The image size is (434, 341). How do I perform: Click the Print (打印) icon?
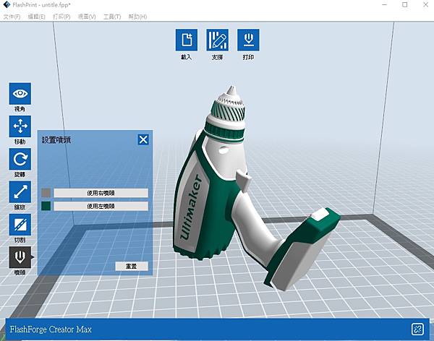pyautogui.click(x=248, y=40)
